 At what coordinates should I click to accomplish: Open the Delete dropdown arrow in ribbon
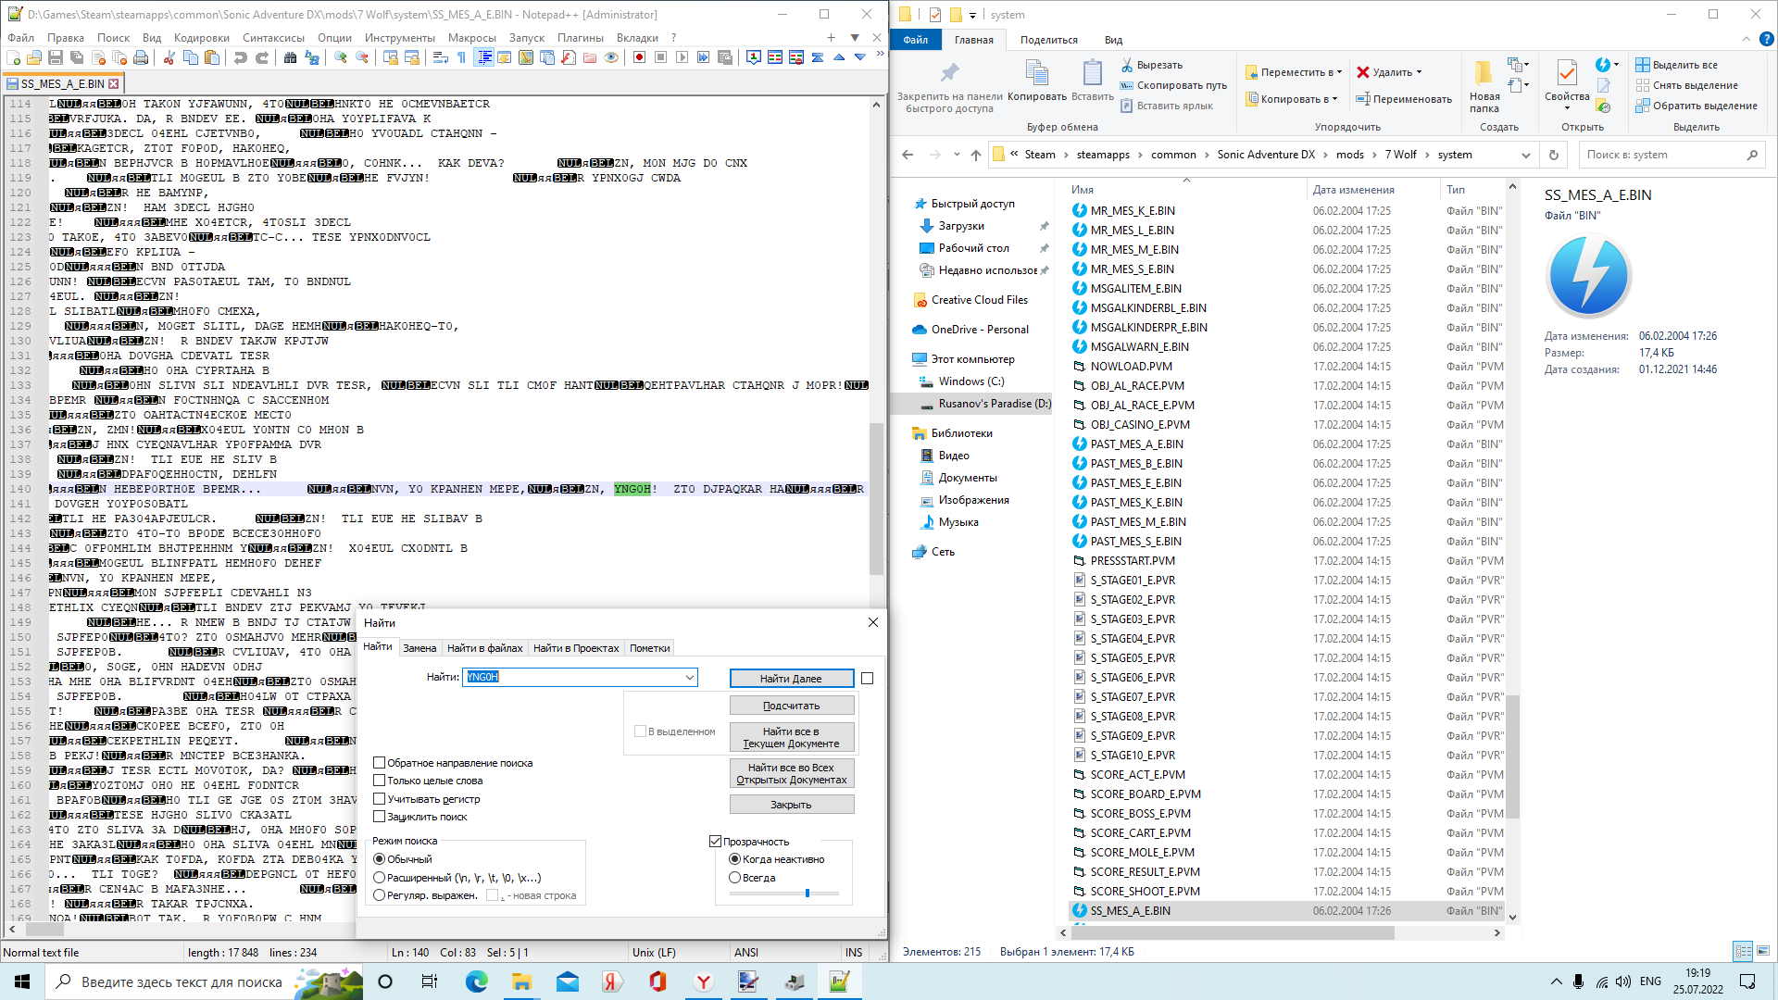1419,72
